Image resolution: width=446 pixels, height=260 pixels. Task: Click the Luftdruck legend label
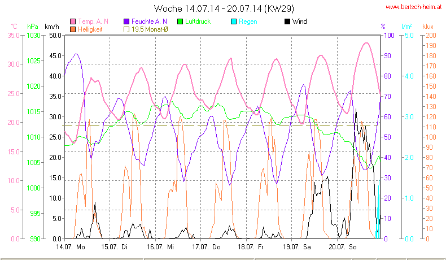198,21
